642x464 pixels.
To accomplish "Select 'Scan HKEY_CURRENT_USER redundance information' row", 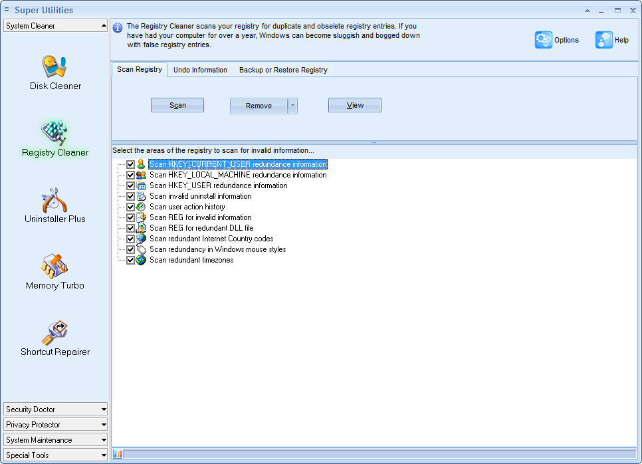I will tap(237, 164).
